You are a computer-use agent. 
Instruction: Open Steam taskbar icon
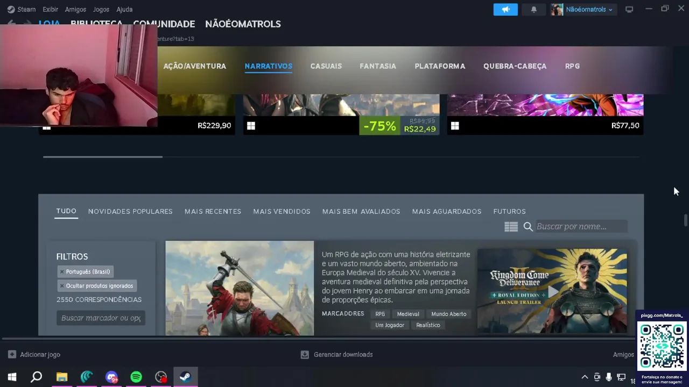(185, 377)
